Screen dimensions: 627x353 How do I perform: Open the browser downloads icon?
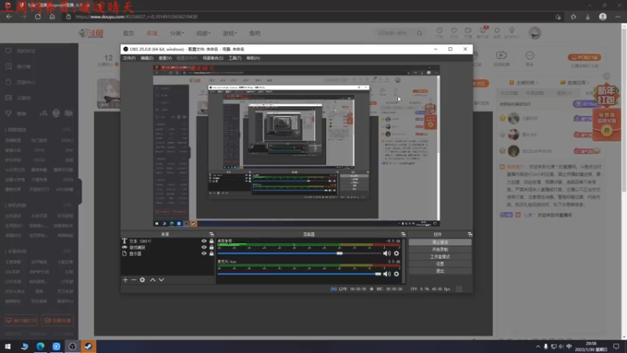[588, 16]
